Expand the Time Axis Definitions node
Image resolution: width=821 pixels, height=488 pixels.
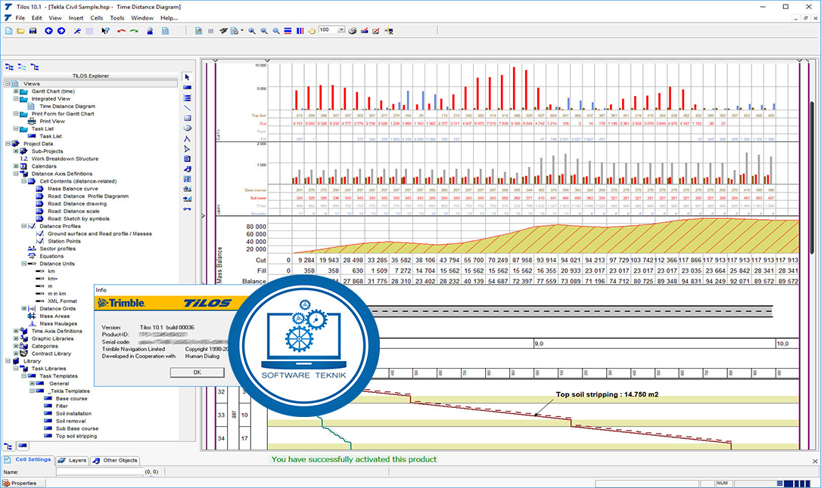coord(16,331)
